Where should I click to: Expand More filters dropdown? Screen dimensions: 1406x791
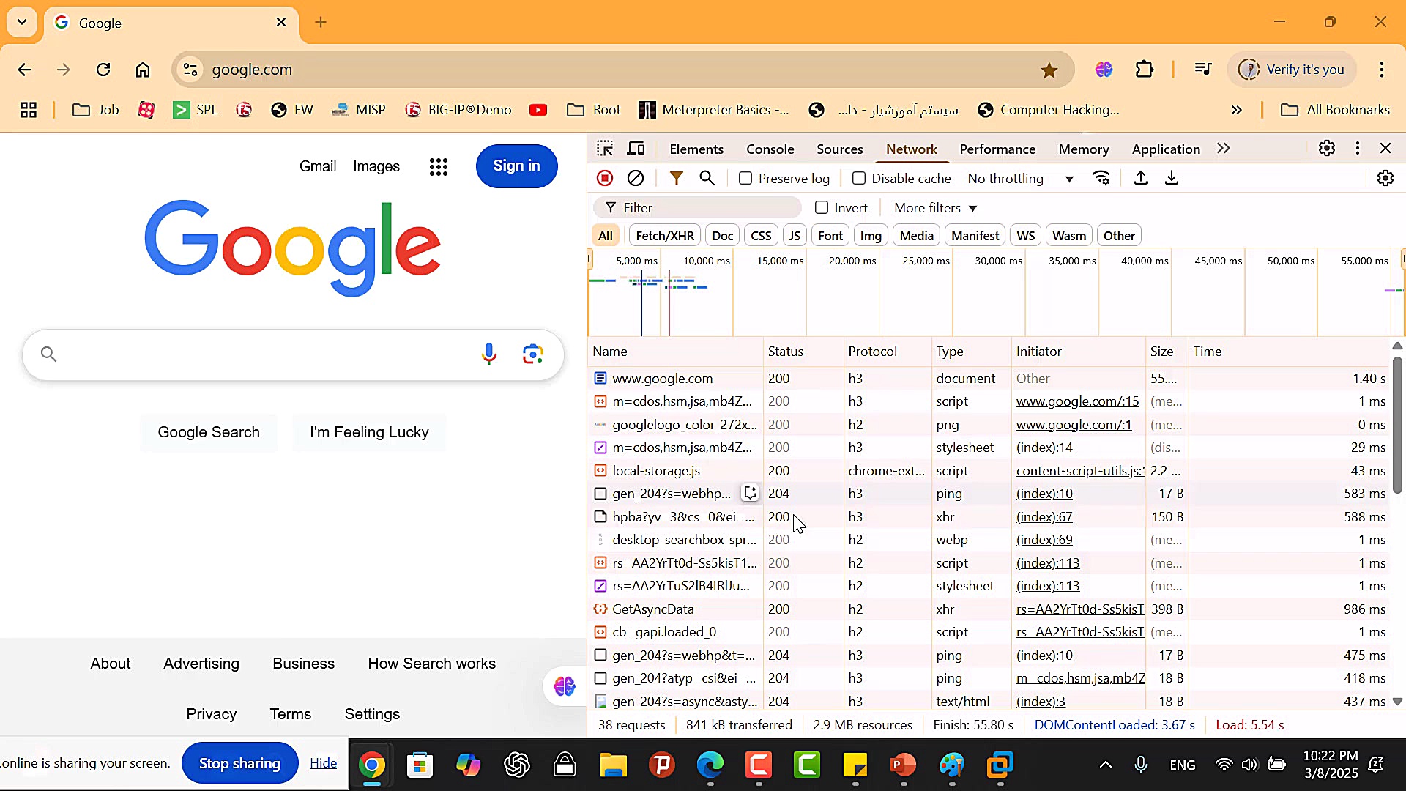pos(935,208)
